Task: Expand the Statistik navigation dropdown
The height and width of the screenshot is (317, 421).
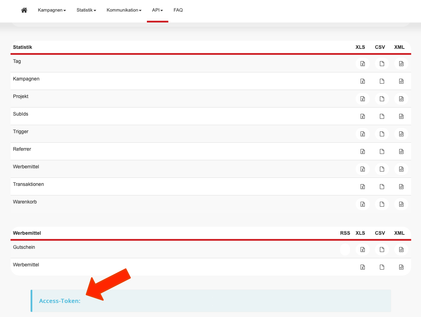Action: pos(86,10)
